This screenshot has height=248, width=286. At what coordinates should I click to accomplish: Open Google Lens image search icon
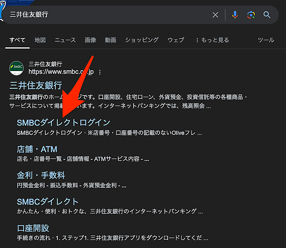251,15
